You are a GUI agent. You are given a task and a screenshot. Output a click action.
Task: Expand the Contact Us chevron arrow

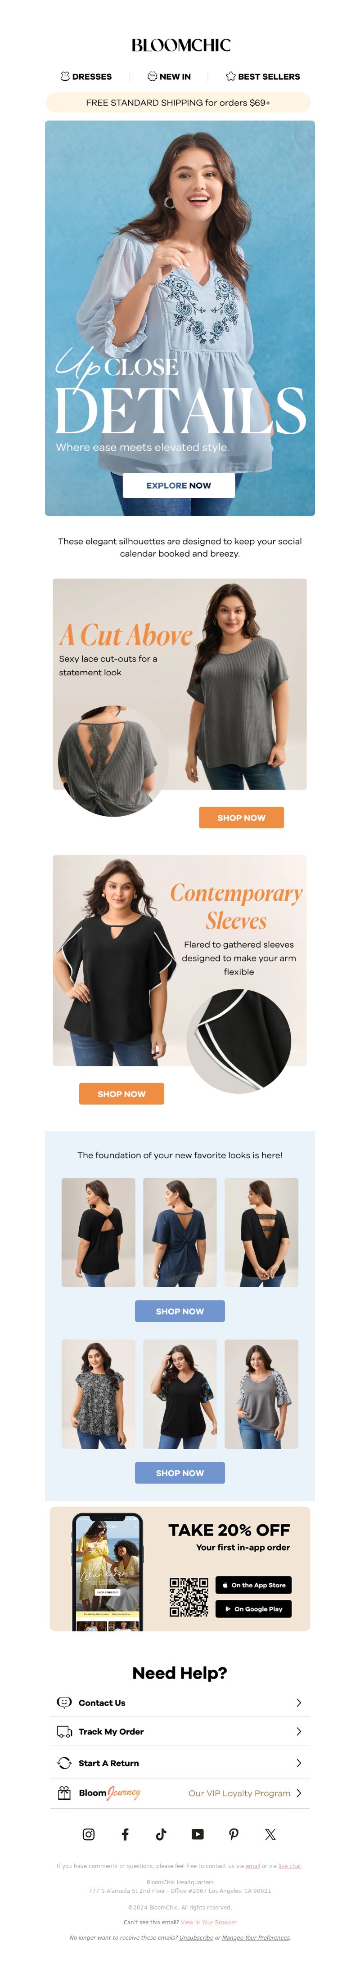coord(298,1702)
